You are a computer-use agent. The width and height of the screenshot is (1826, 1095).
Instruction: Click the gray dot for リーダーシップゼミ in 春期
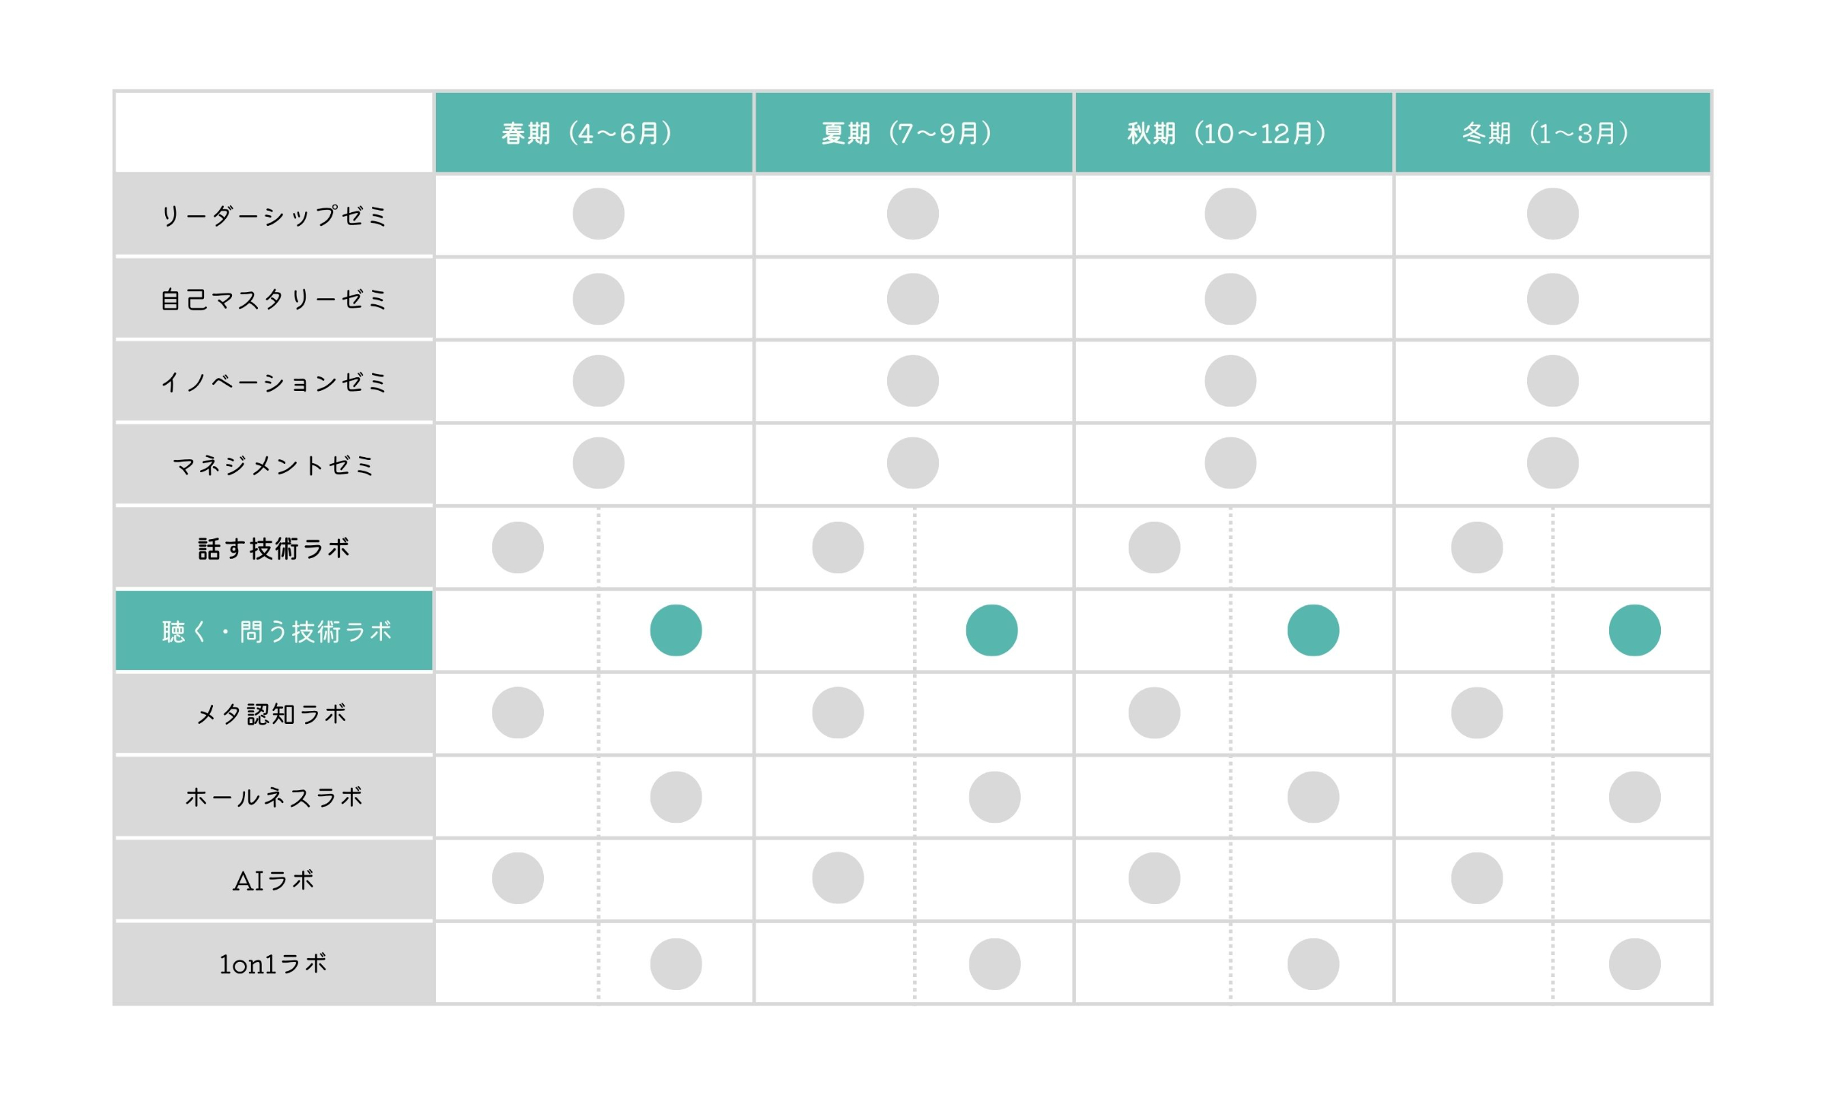pos(599,214)
